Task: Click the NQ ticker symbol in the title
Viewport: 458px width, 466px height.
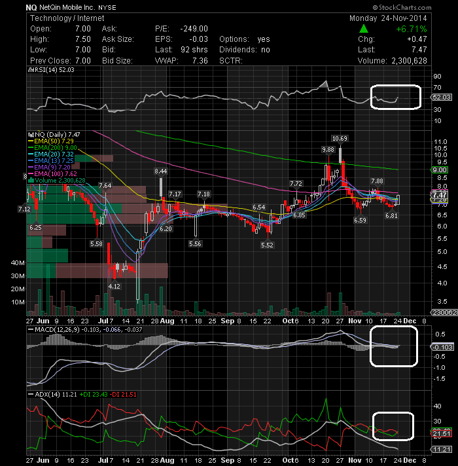Action: [x=31, y=7]
